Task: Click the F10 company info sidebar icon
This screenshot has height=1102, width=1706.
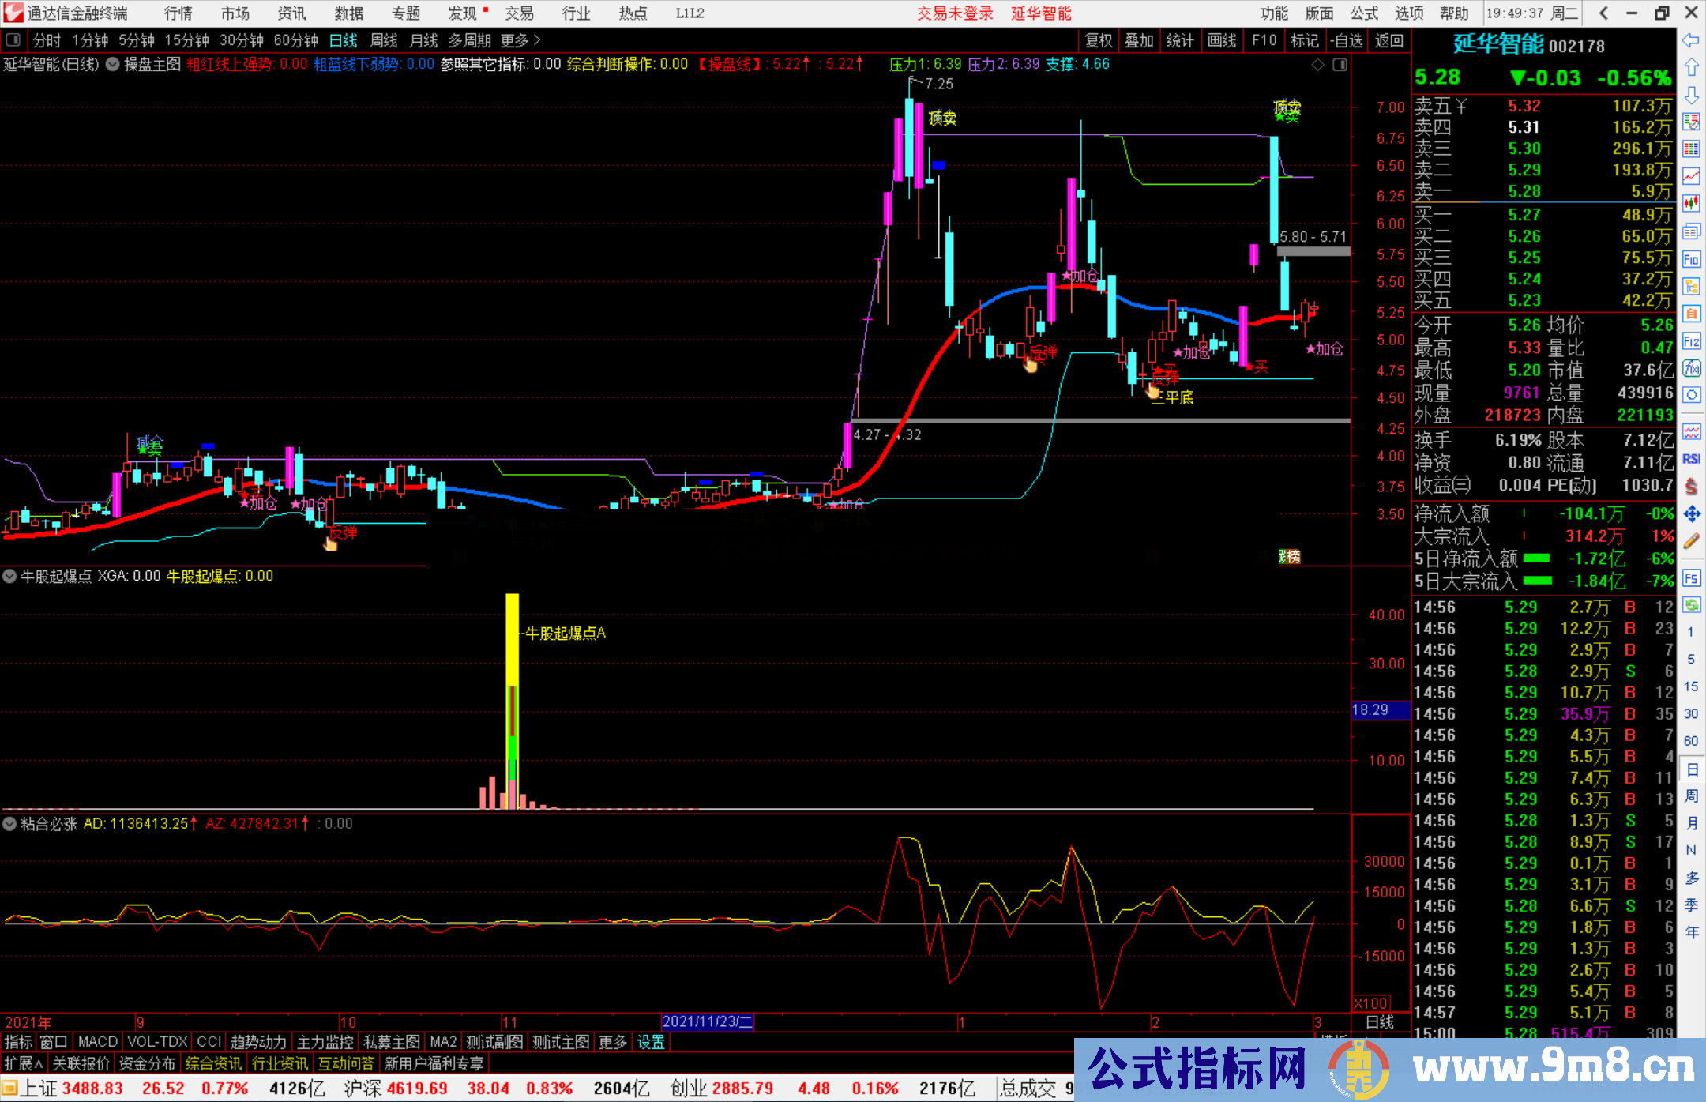Action: point(1691,259)
